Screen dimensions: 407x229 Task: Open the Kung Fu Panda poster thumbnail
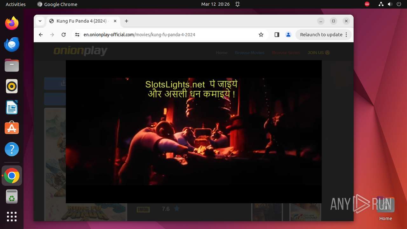[86, 164]
